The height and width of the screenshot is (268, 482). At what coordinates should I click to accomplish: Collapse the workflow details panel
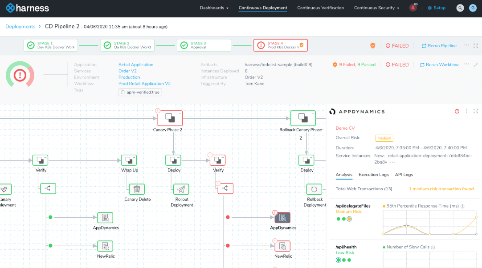[476, 65]
